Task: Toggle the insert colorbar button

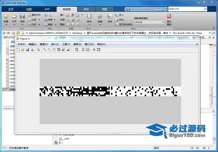Action: click(x=83, y=50)
